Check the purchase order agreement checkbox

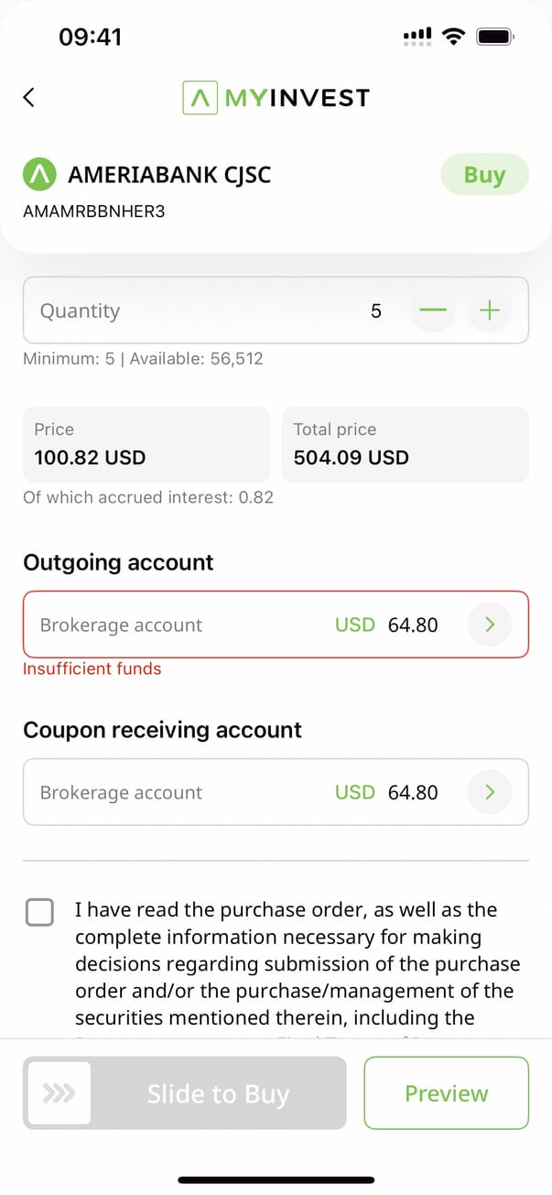pyautogui.click(x=39, y=912)
